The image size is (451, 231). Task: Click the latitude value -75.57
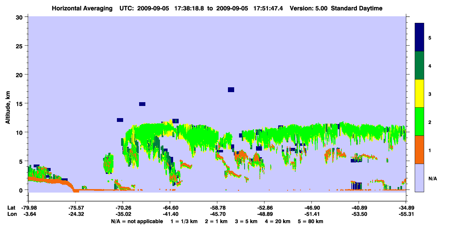[75, 208]
